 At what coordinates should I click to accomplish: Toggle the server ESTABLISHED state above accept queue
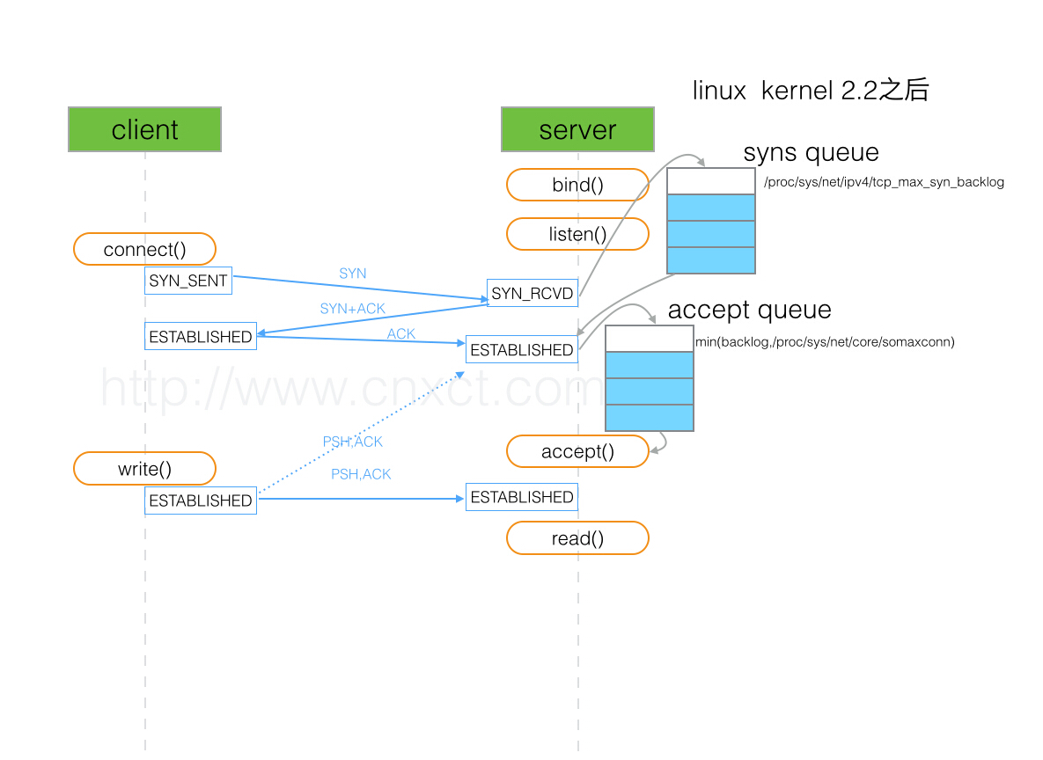pyautogui.click(x=521, y=348)
